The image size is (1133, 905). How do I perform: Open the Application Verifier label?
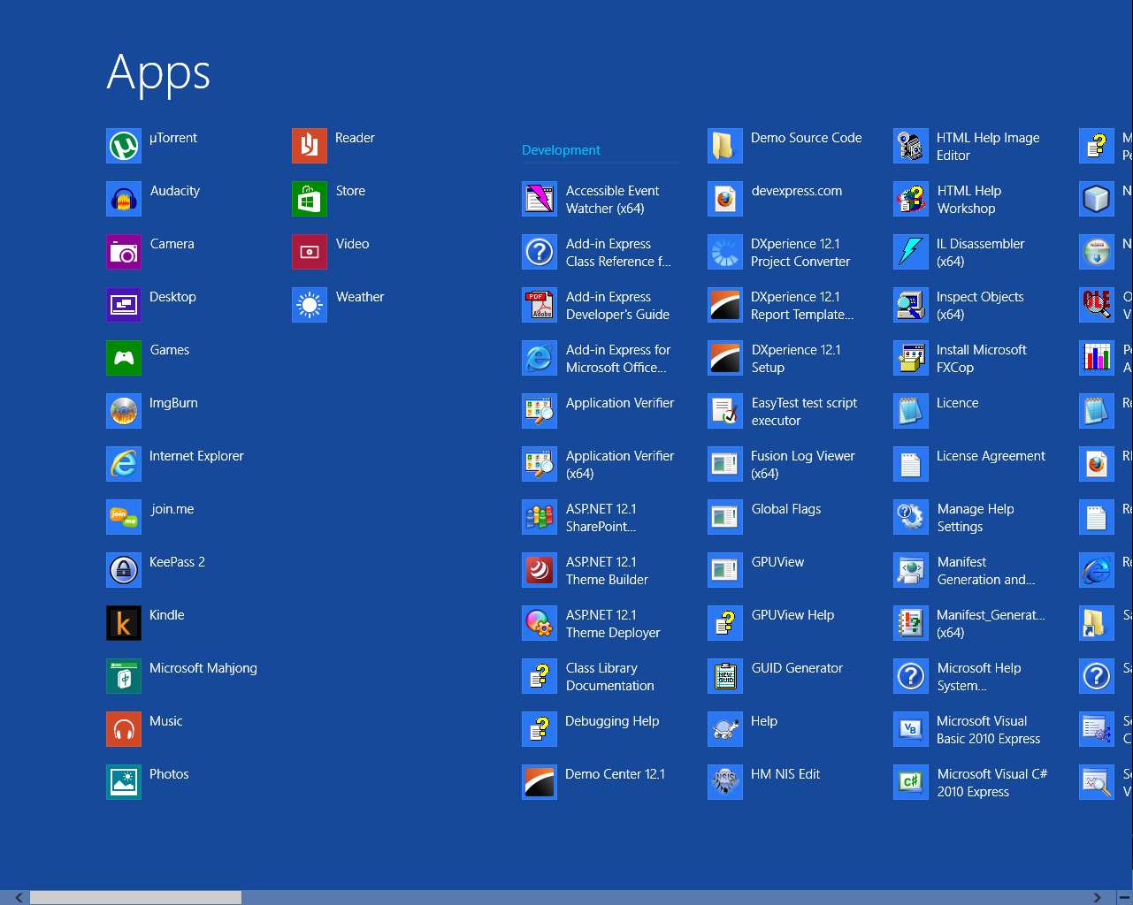[x=620, y=403]
